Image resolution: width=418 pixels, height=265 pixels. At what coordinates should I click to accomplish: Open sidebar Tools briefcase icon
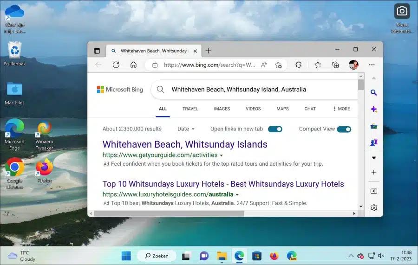point(374,126)
